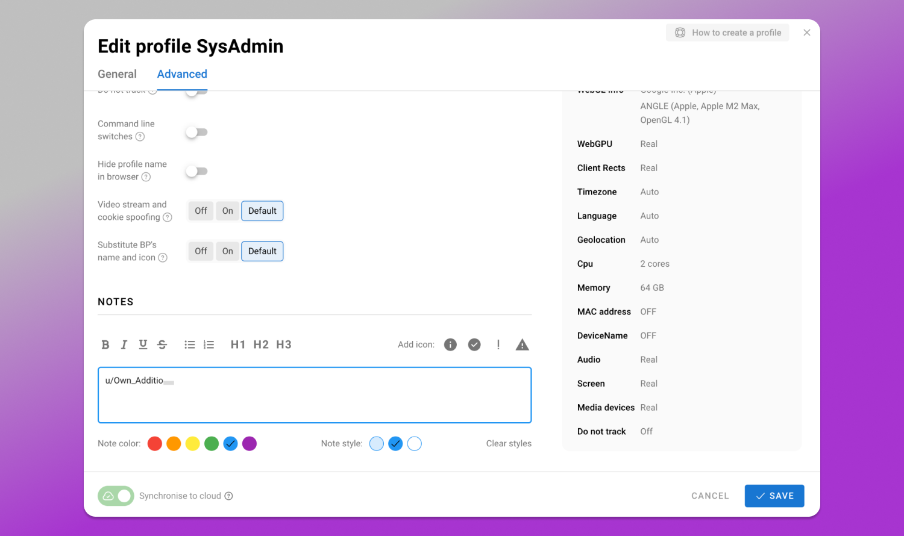Clear styles of the note
This screenshot has height=536, width=904.
pos(509,444)
